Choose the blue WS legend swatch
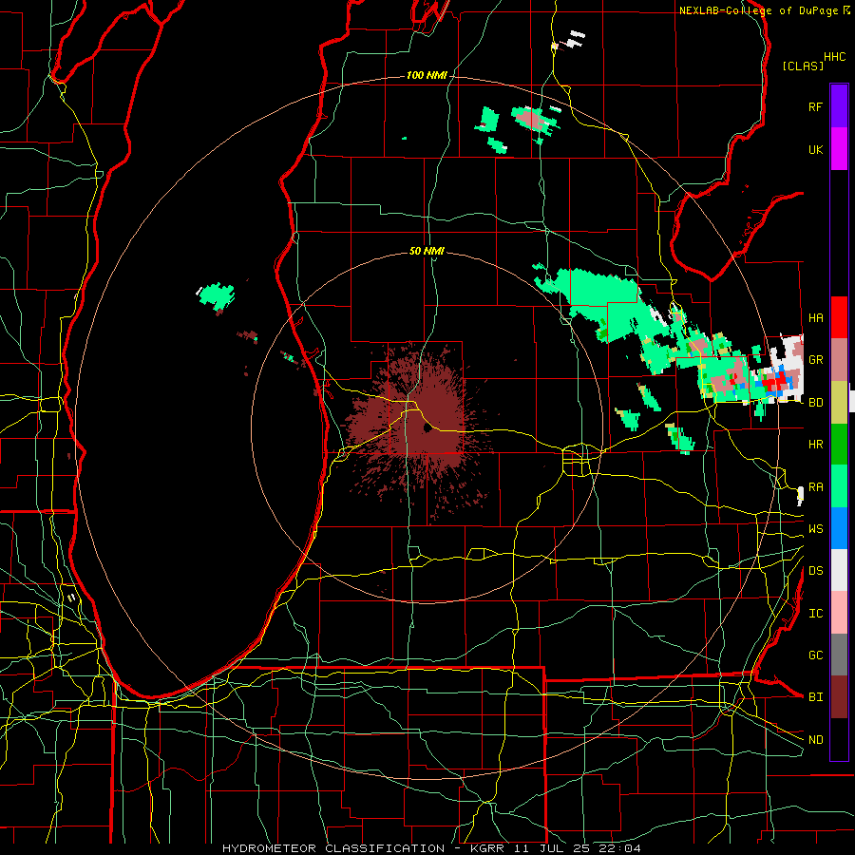Image resolution: width=855 pixels, height=855 pixels. [x=839, y=528]
